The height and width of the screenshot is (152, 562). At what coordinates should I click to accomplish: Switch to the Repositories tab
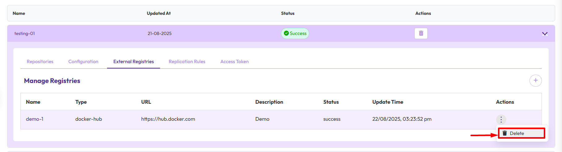tap(40, 62)
